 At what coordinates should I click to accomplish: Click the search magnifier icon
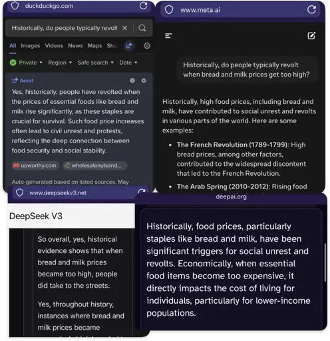142,28
